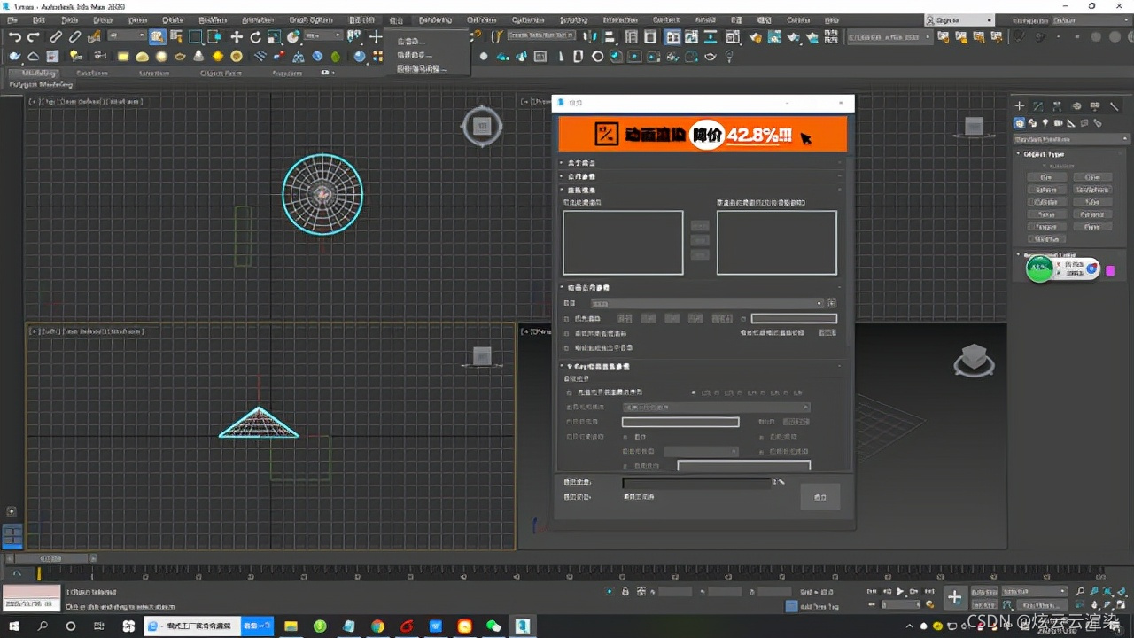Switch to the Modeling ribbon tab
Image resolution: width=1134 pixels, height=638 pixels.
[40, 74]
